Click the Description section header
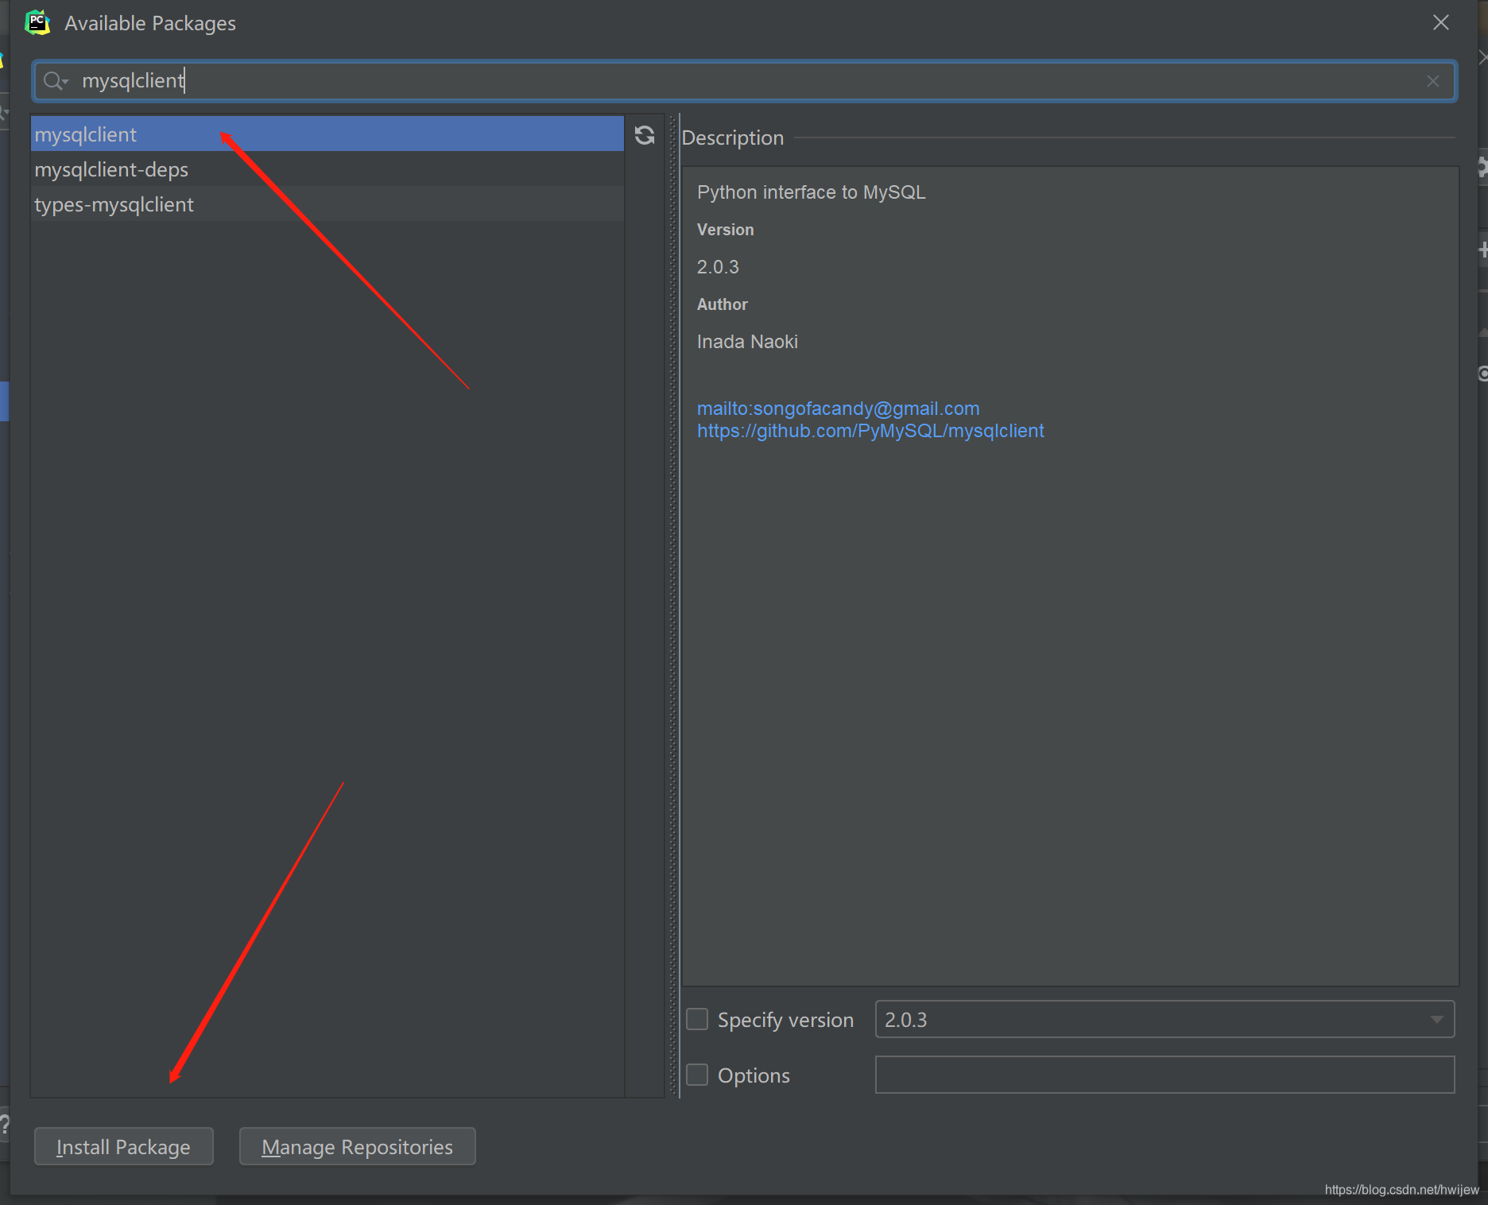 pos(732,138)
